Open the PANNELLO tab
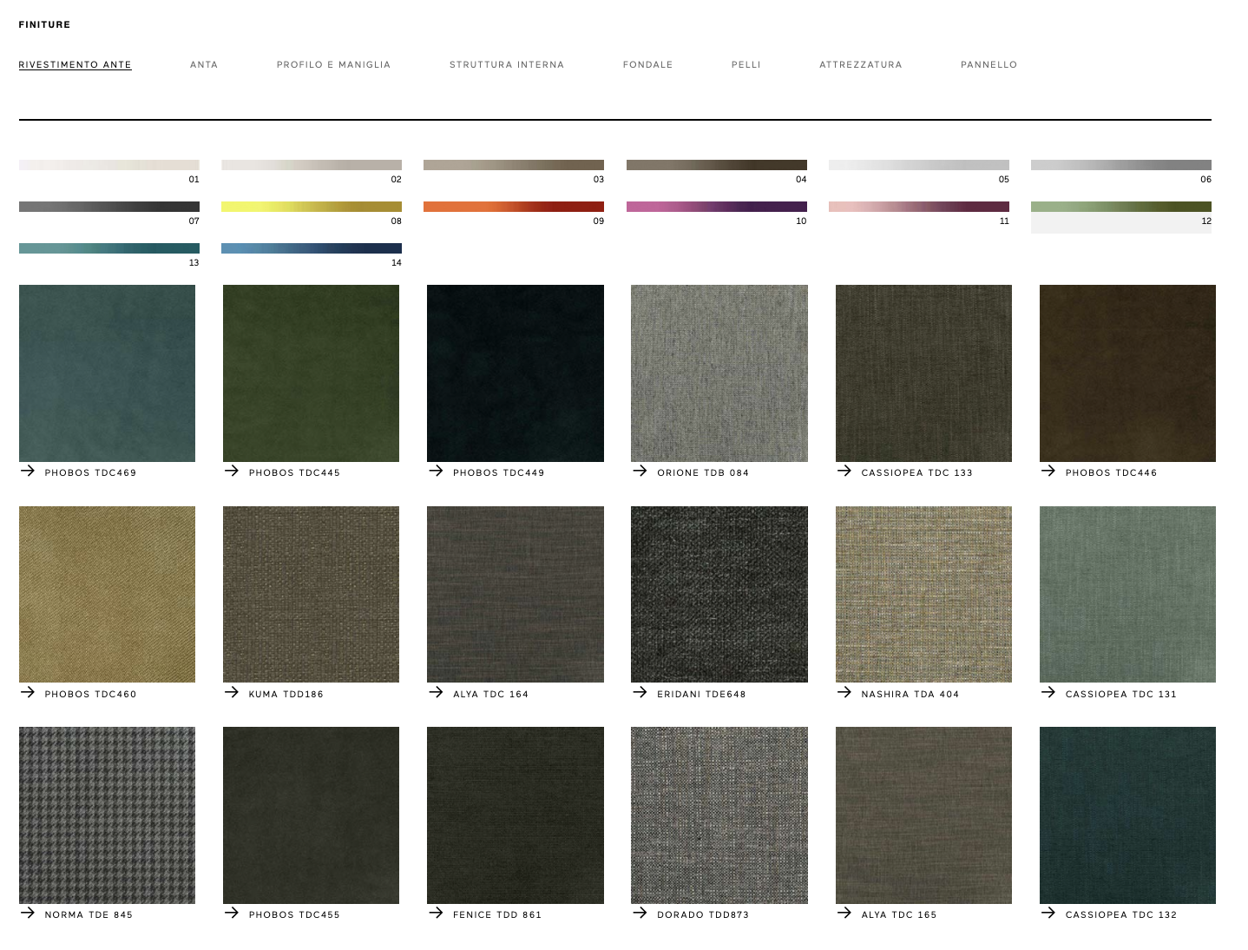Screen dimensions: 1248x950 point(989,65)
